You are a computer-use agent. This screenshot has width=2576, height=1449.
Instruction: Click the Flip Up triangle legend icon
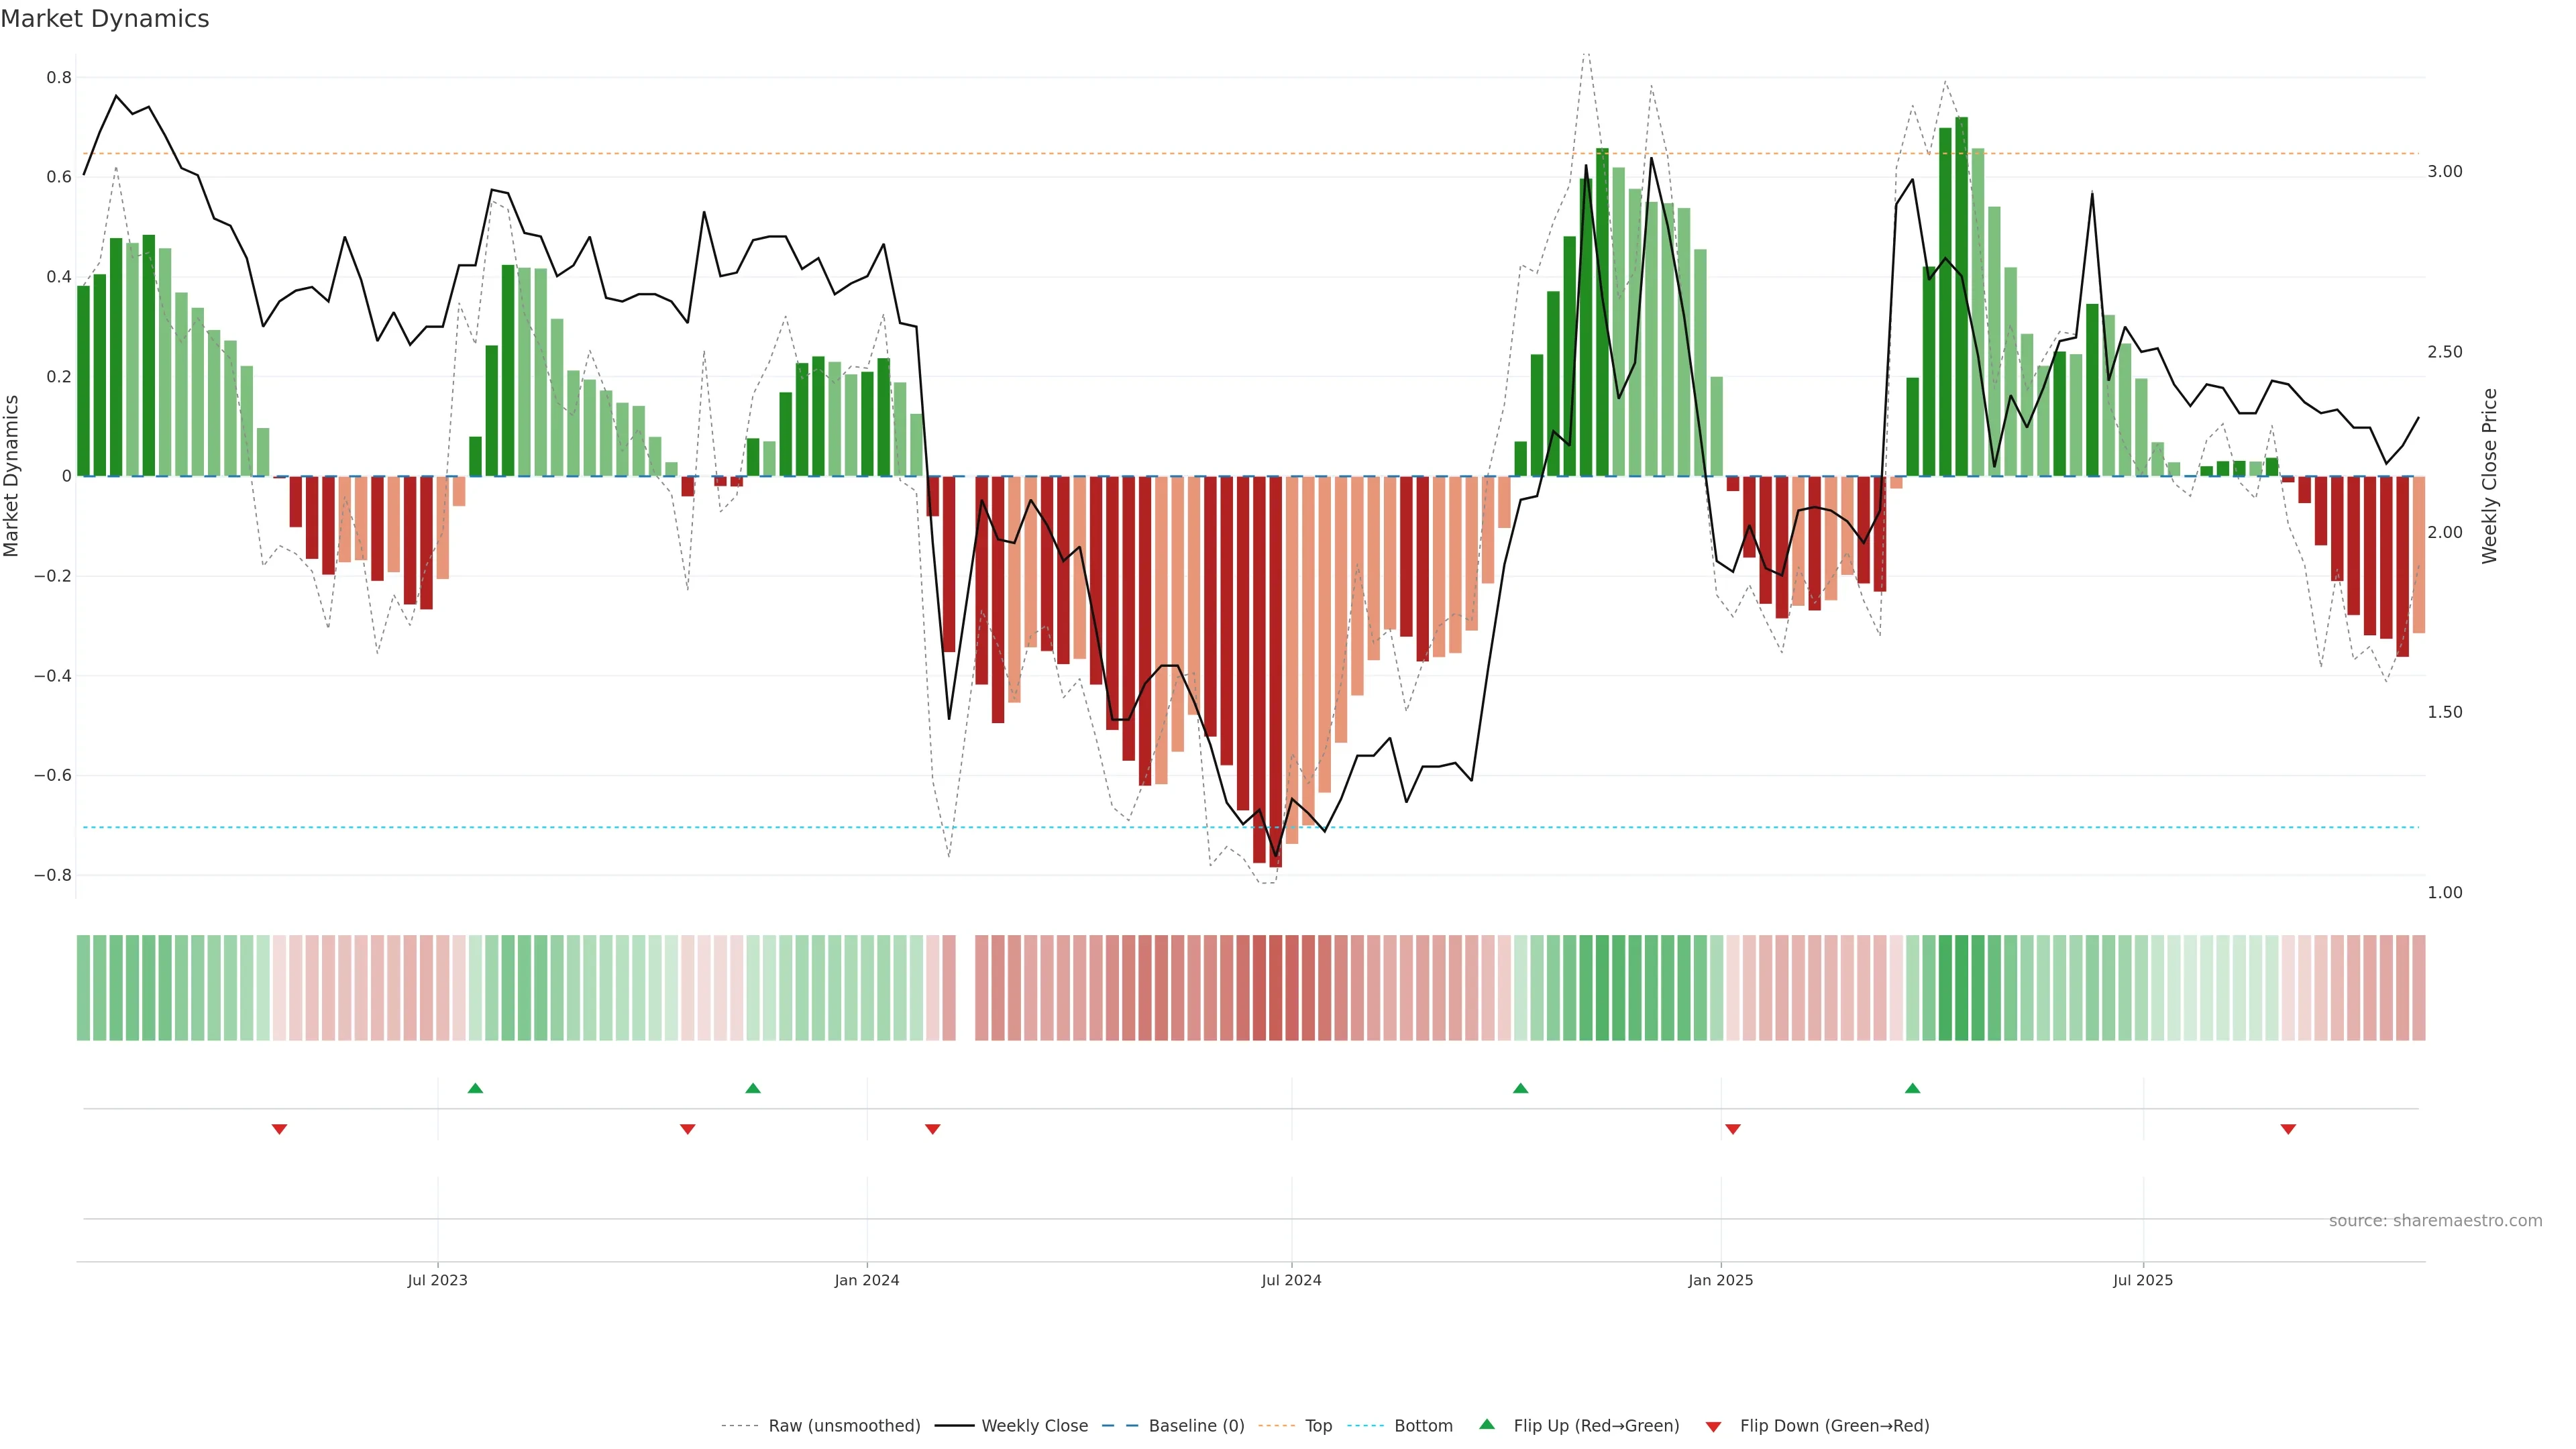[x=1487, y=1424]
